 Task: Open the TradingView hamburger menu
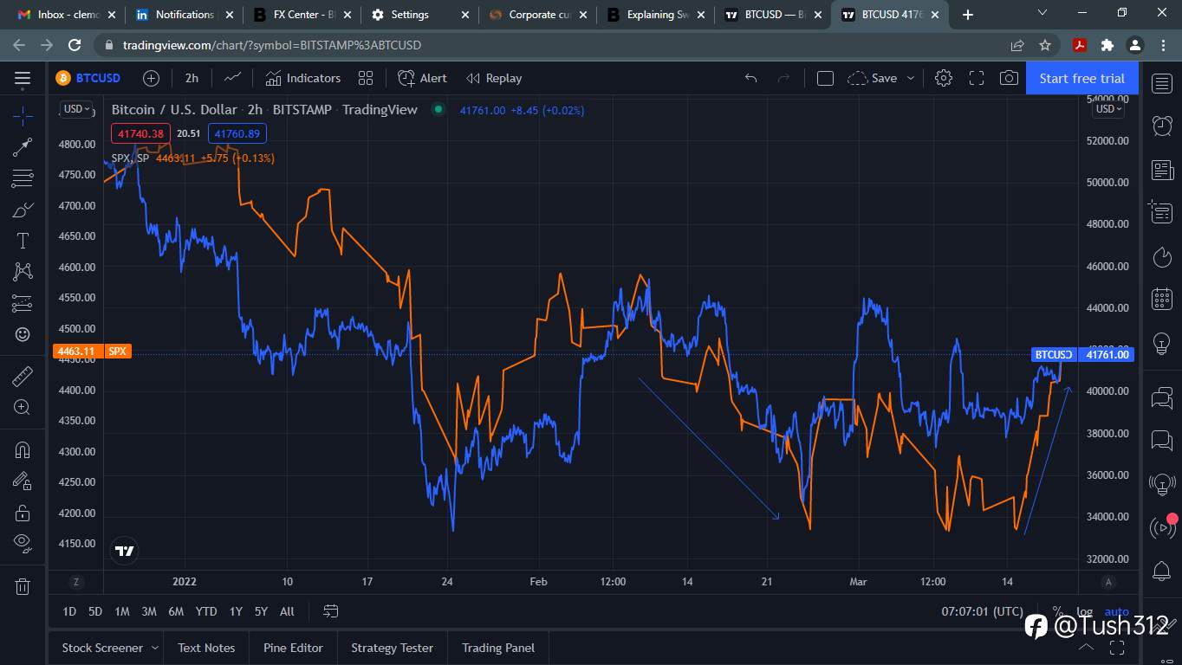pyautogui.click(x=23, y=78)
